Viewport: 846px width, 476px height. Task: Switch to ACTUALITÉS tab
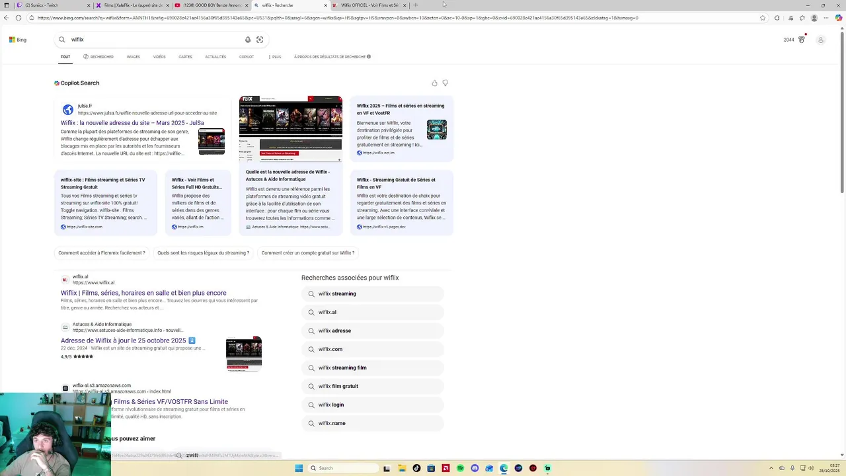coord(215,57)
